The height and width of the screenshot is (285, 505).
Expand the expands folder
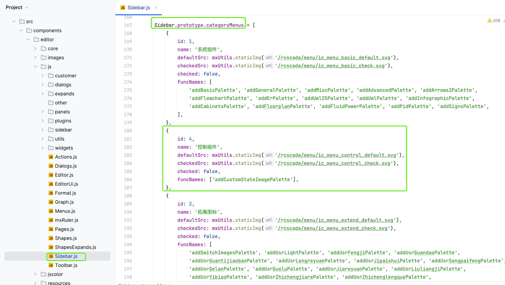point(43,94)
